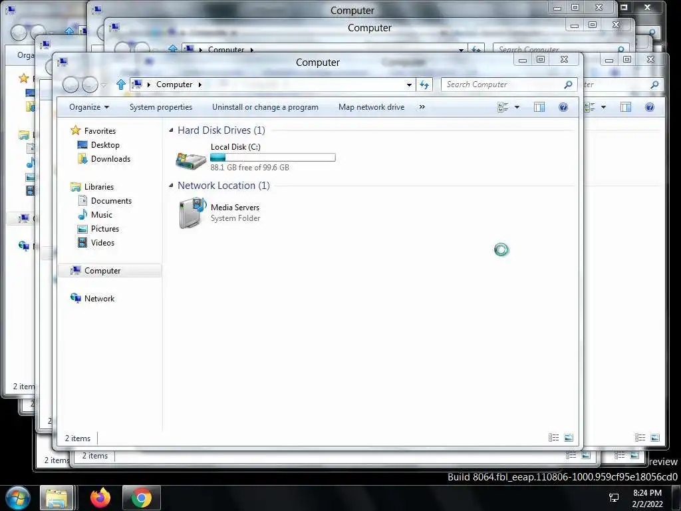Image resolution: width=681 pixels, height=511 pixels.
Task: Click details view icon in right background window status bar
Action: (x=640, y=438)
